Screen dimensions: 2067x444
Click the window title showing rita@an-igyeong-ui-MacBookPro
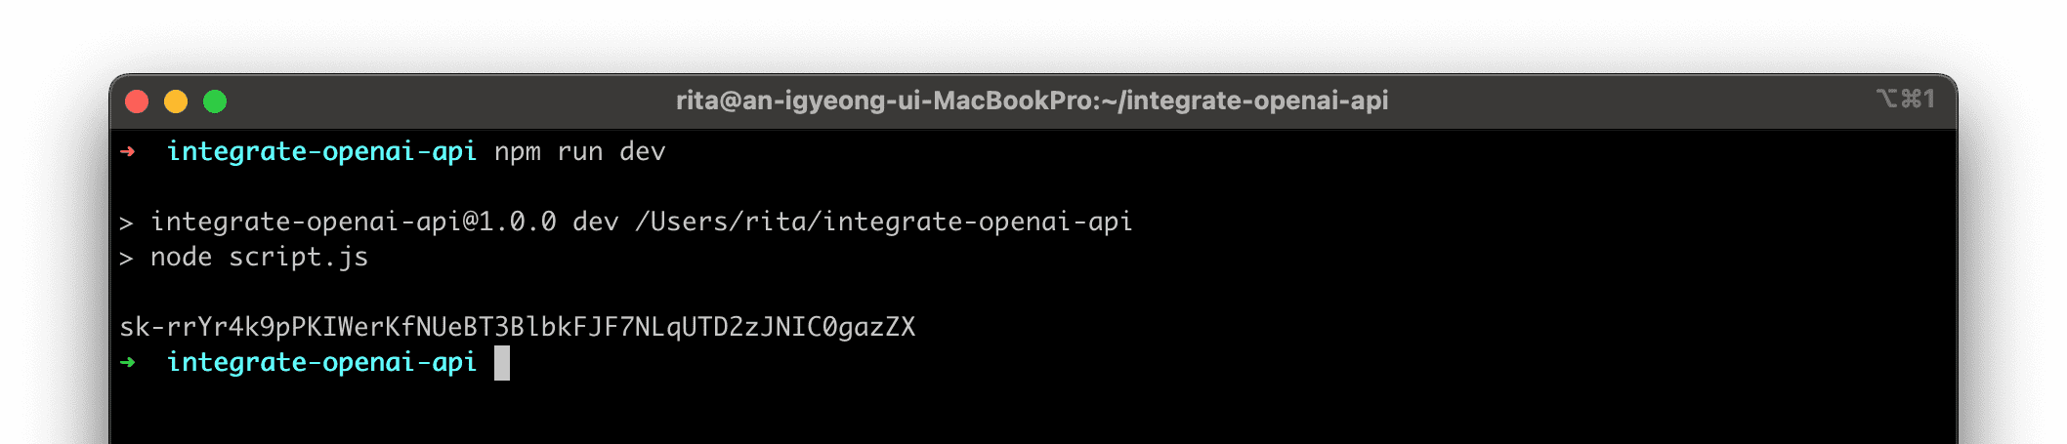[1032, 101]
